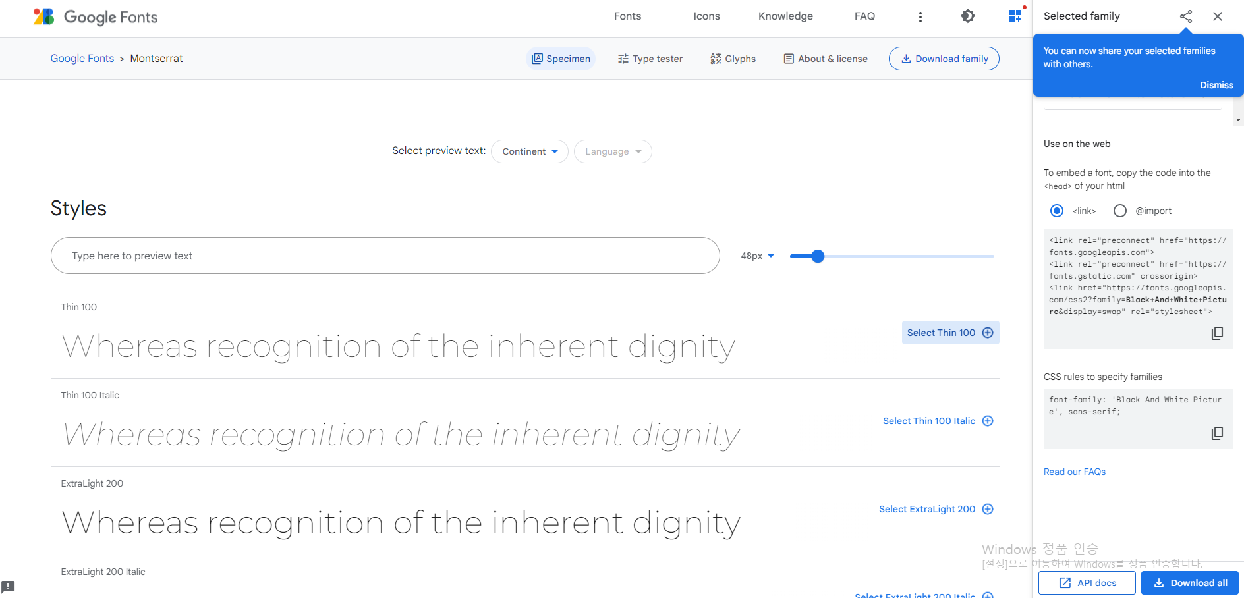Open the feedback icon at bottom left
1244x598 pixels.
pos(8,586)
